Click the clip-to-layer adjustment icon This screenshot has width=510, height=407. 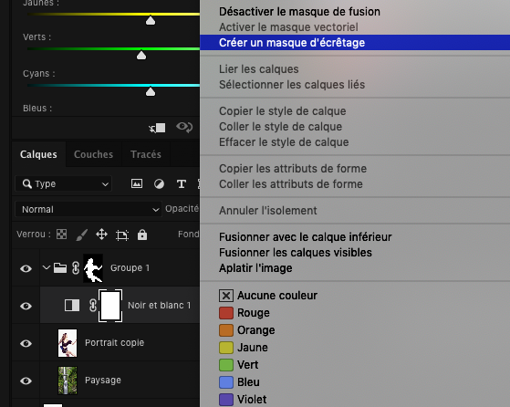pyautogui.click(x=157, y=128)
